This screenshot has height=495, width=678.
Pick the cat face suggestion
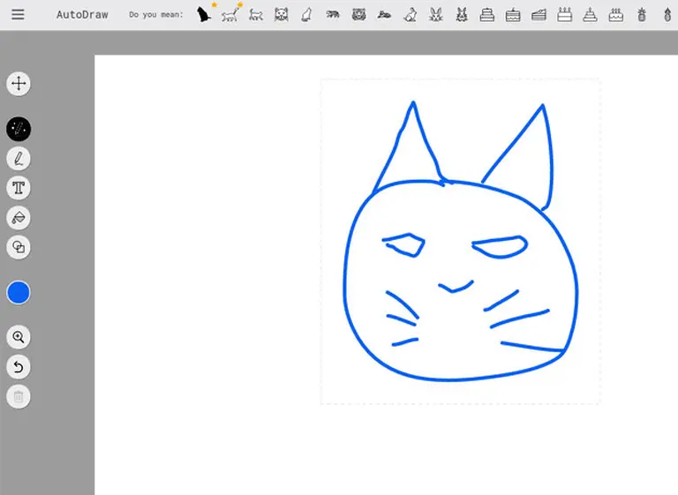[x=282, y=15]
